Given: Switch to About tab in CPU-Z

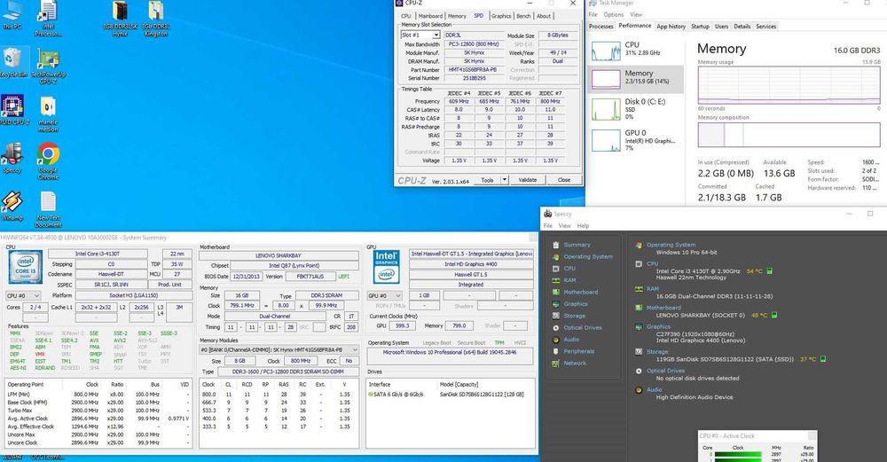Looking at the screenshot, I should coord(544,16).
